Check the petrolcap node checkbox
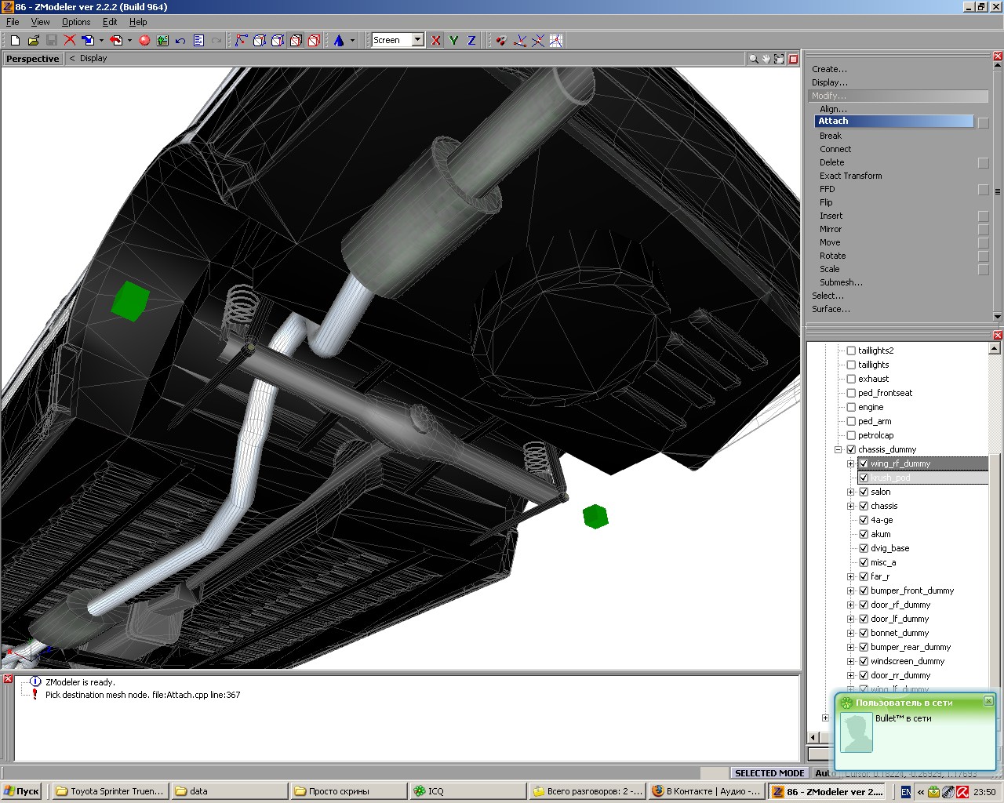This screenshot has width=1004, height=803. [851, 435]
